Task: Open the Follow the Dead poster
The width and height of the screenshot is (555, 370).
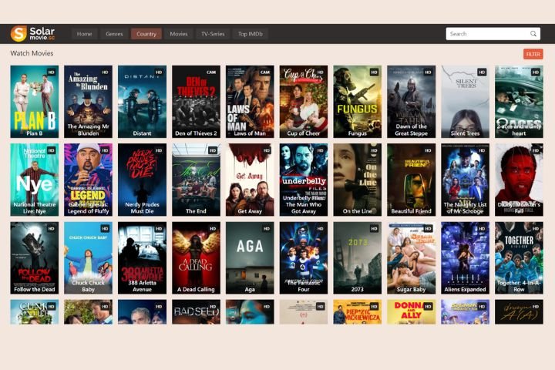Action: (x=35, y=258)
